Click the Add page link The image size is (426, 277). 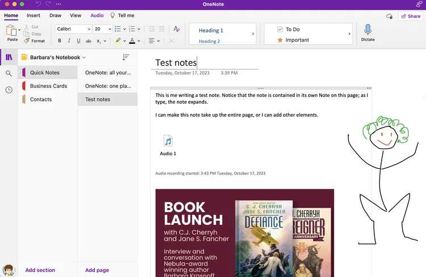[97, 270]
